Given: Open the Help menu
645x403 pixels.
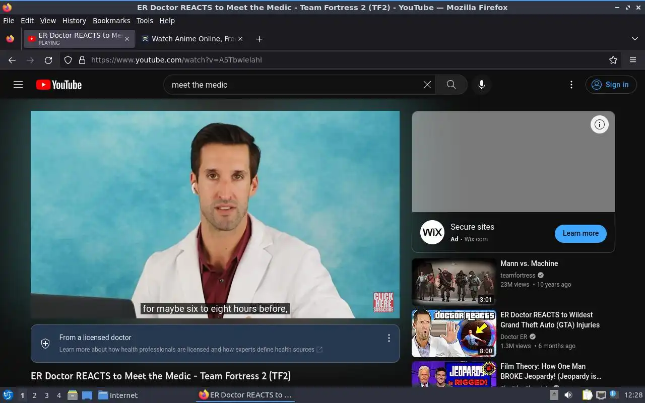Looking at the screenshot, I should [x=167, y=21].
